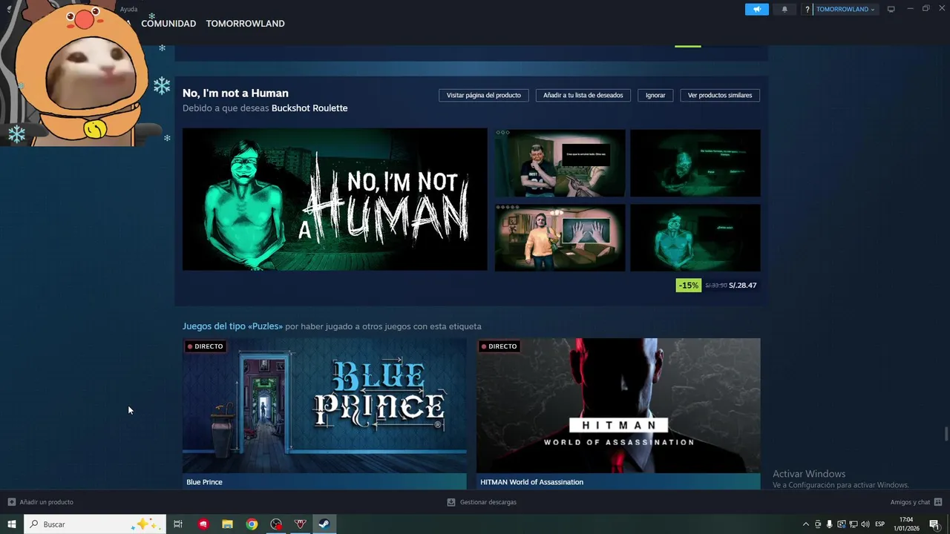Click the Meet Now camera tray icon
Screen dimensions: 950x534
click(x=818, y=524)
